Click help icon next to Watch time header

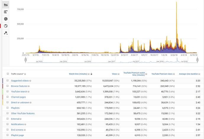[89, 74]
